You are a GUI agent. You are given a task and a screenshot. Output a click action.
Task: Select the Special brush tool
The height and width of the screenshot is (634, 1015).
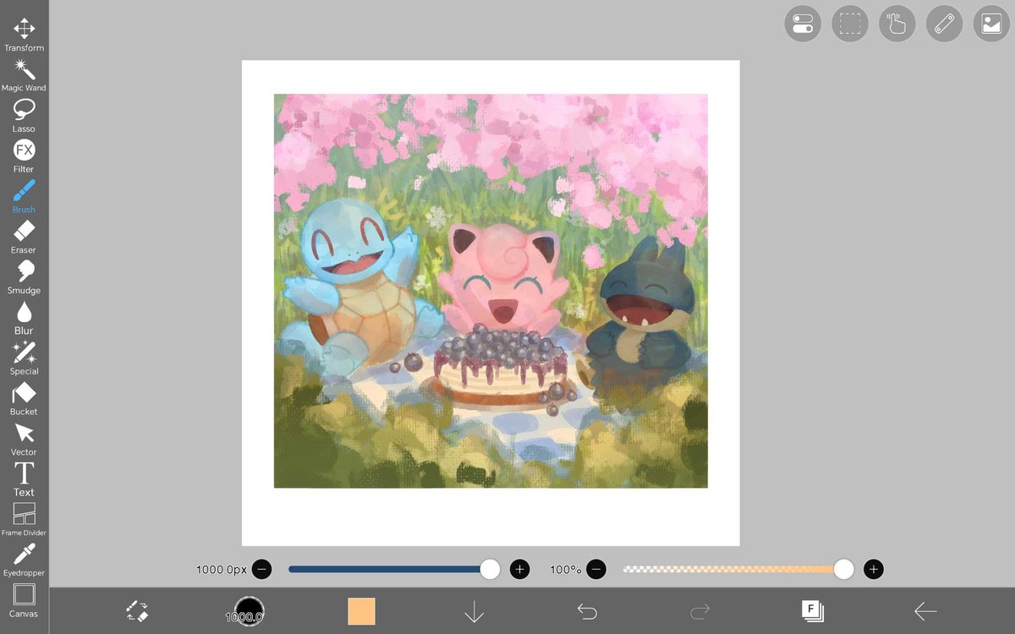24,358
